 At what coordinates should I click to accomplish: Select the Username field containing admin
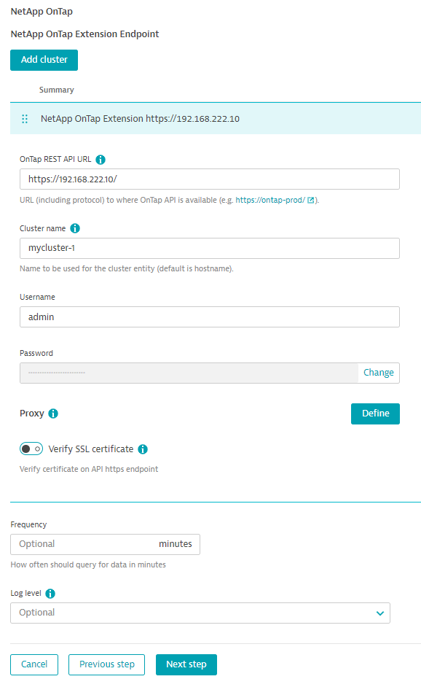click(x=209, y=317)
